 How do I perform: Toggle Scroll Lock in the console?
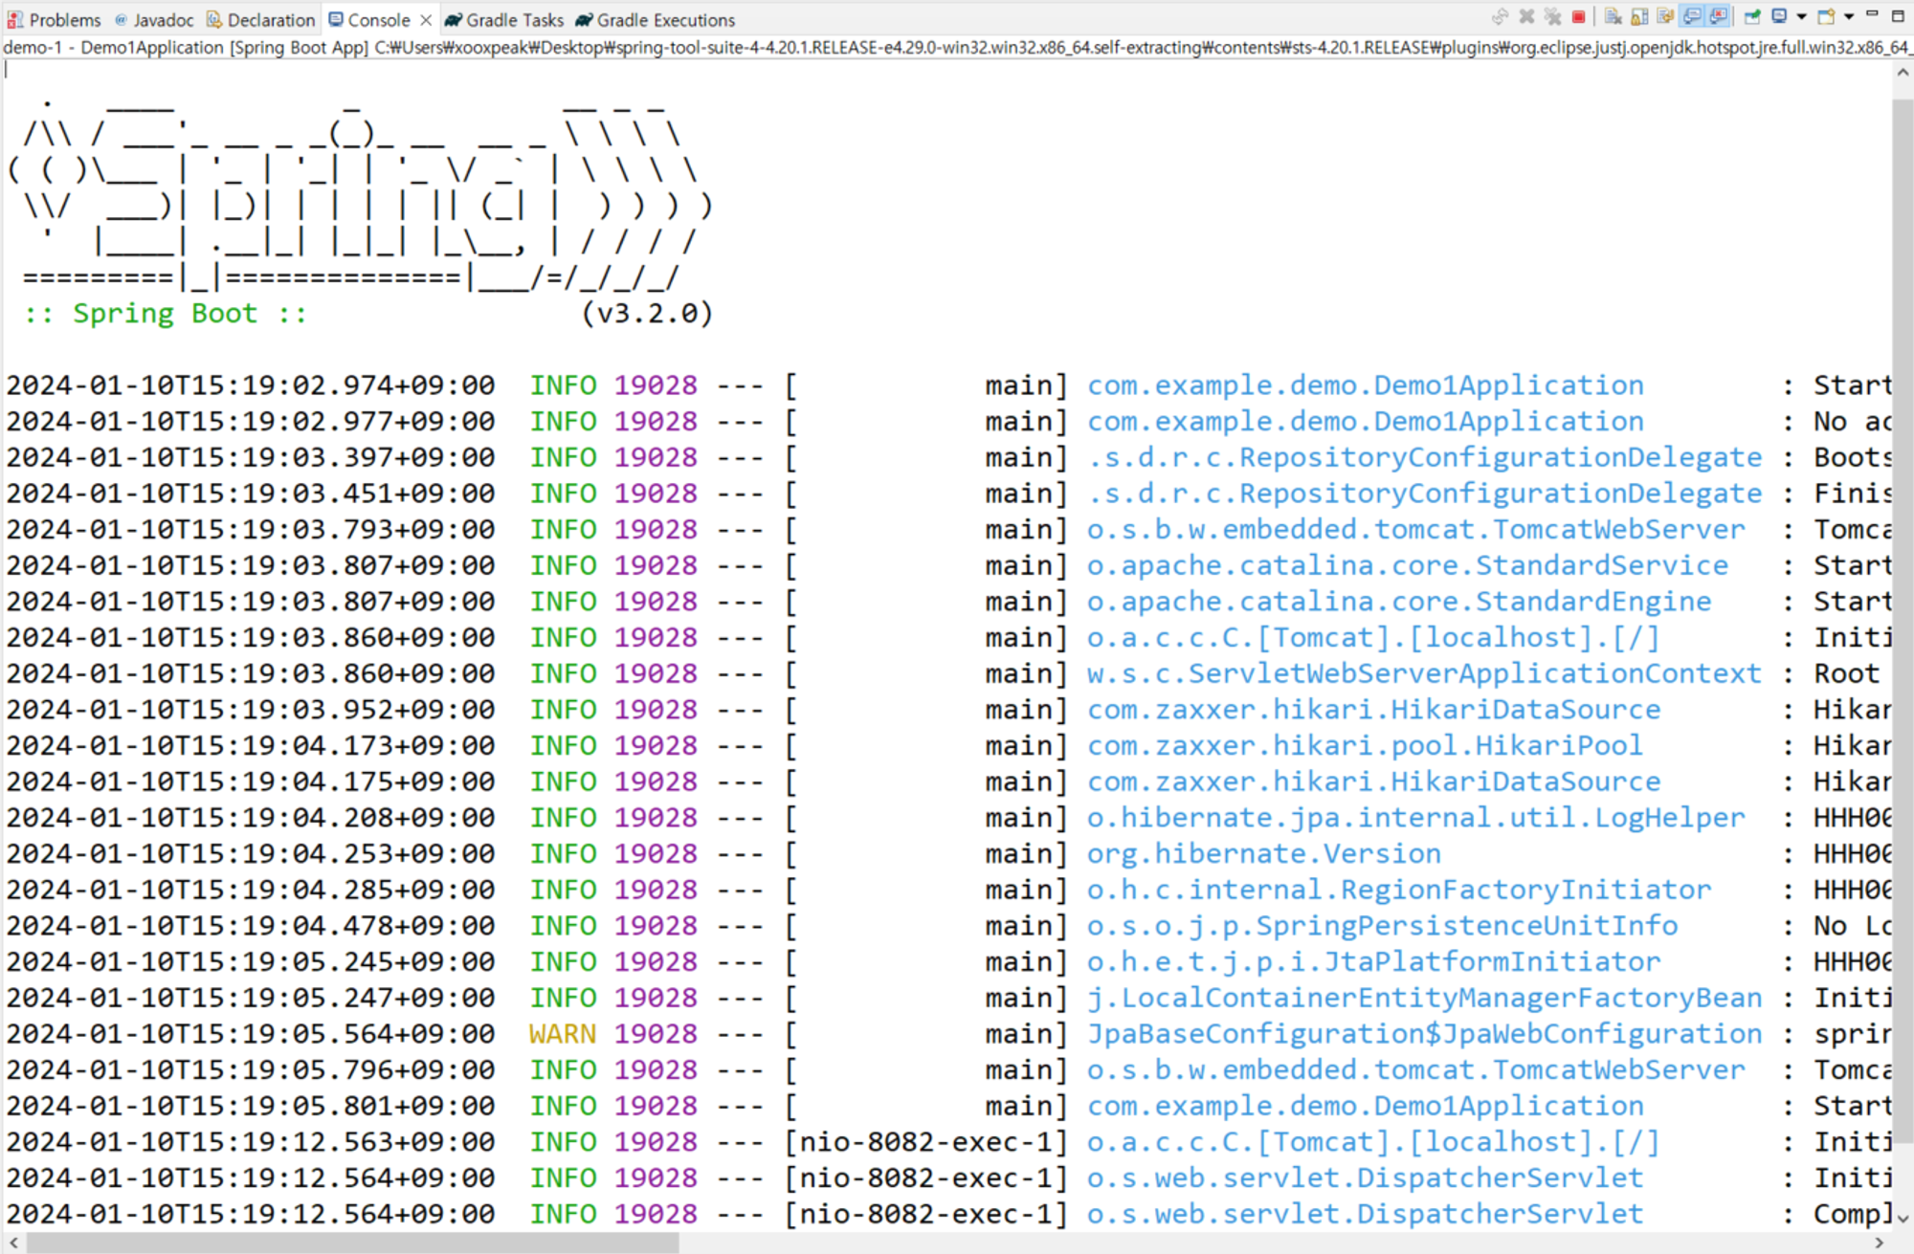[1639, 16]
